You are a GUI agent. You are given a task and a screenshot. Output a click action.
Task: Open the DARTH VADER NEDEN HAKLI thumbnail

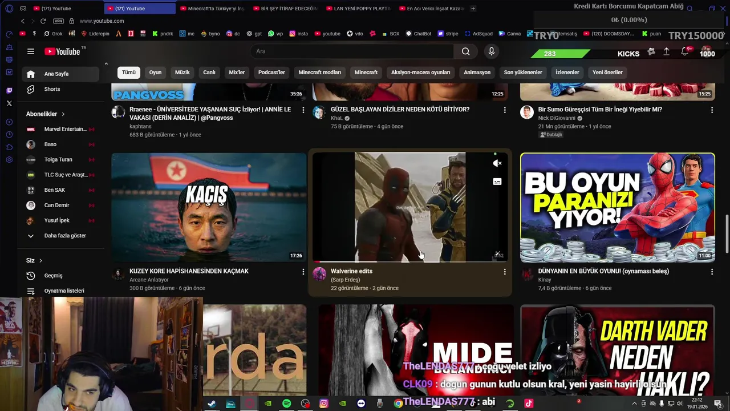[x=618, y=350]
